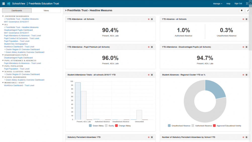Collapse the SCHOOL CLUSTERS / HUBS section

point(3,72)
